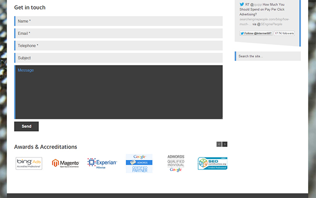The width and height of the screenshot is (316, 198).
Task: Click the Twitter bird icon beside RT
Action: (242, 4)
